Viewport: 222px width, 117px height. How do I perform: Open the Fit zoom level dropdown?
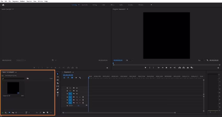pos(130,60)
